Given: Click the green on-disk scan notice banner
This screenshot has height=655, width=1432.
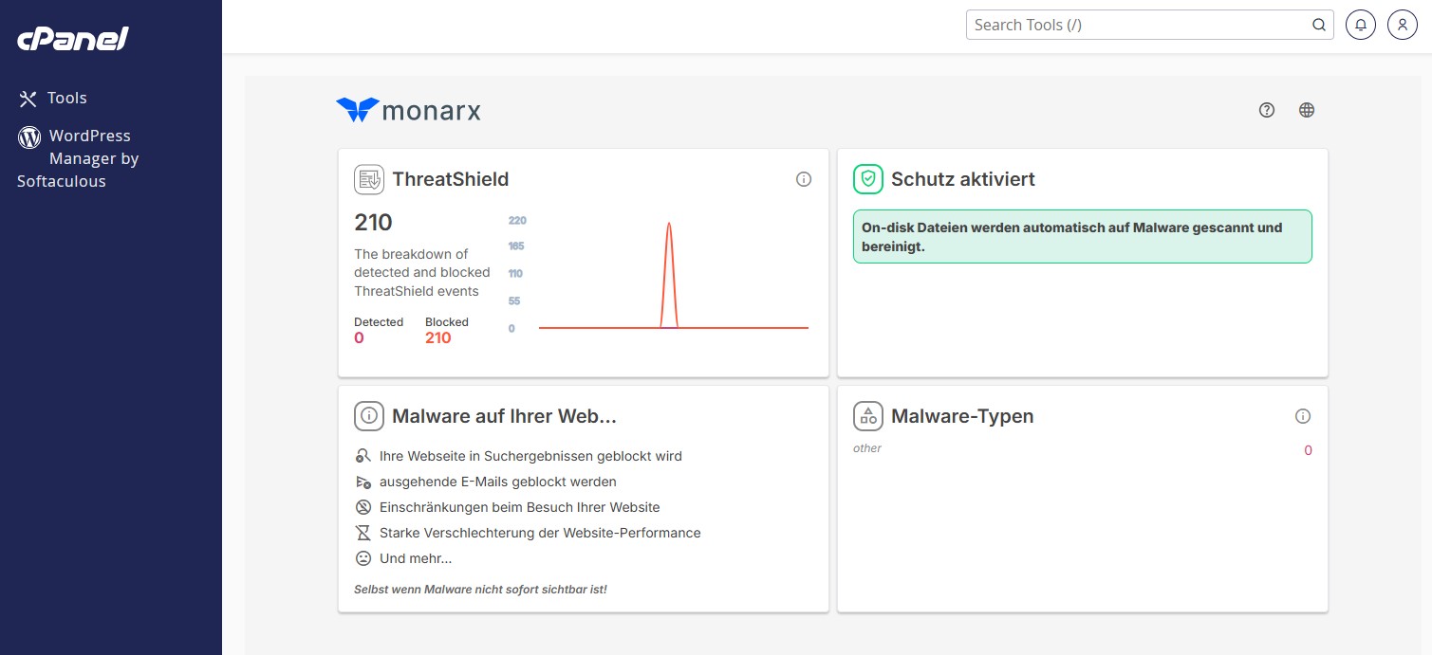Looking at the screenshot, I should pos(1082,236).
